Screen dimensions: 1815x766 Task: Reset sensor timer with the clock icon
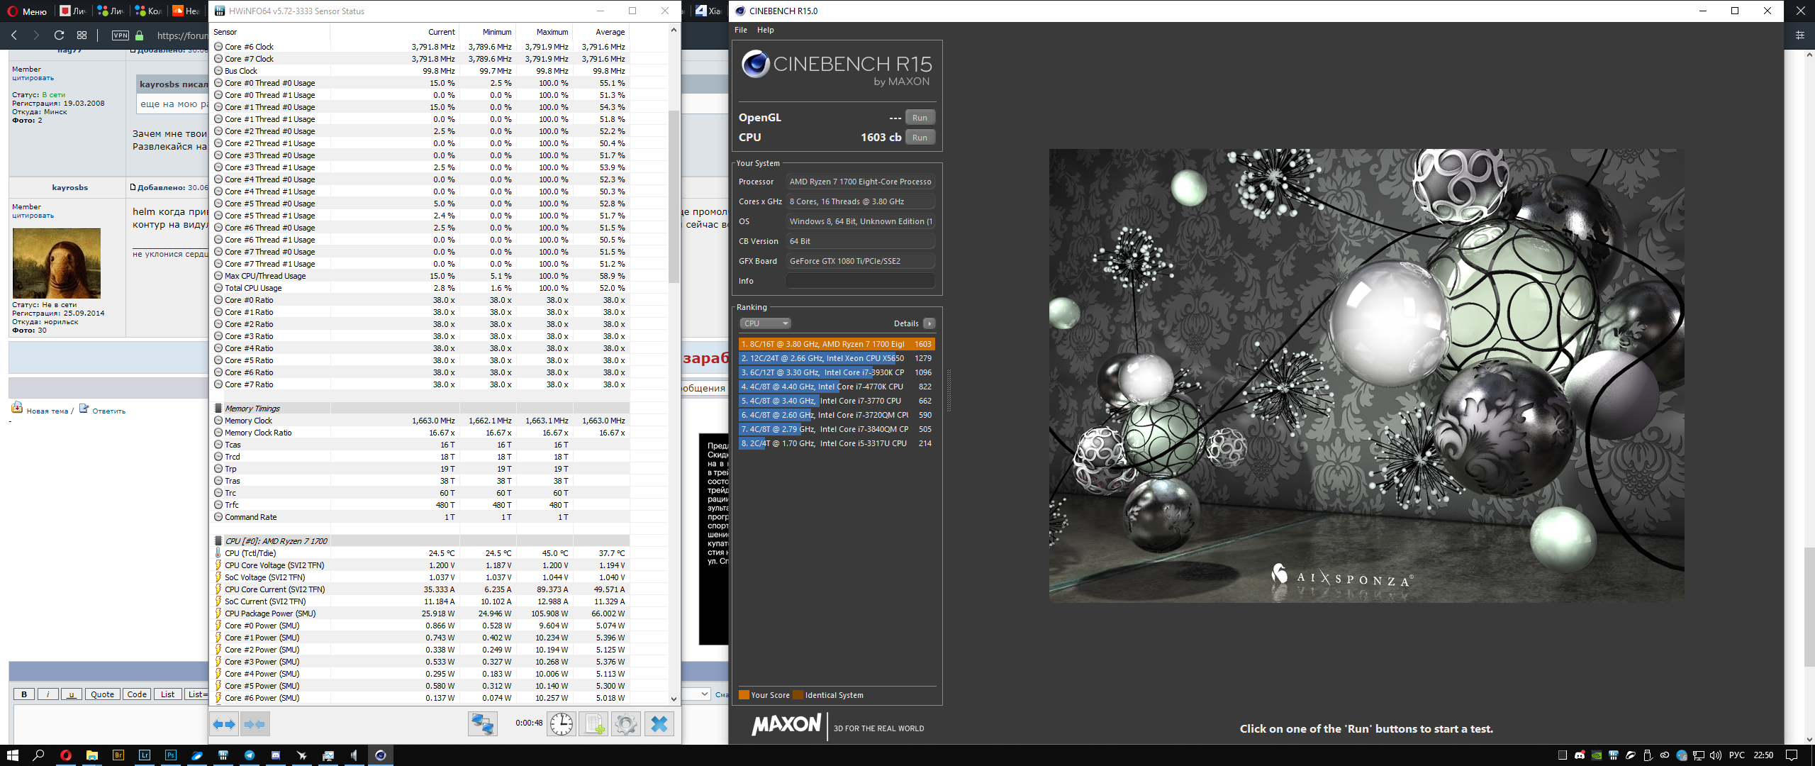562,724
